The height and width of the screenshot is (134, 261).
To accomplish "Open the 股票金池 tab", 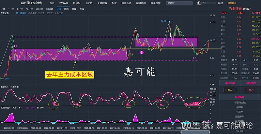I will (x=126, y=3).
